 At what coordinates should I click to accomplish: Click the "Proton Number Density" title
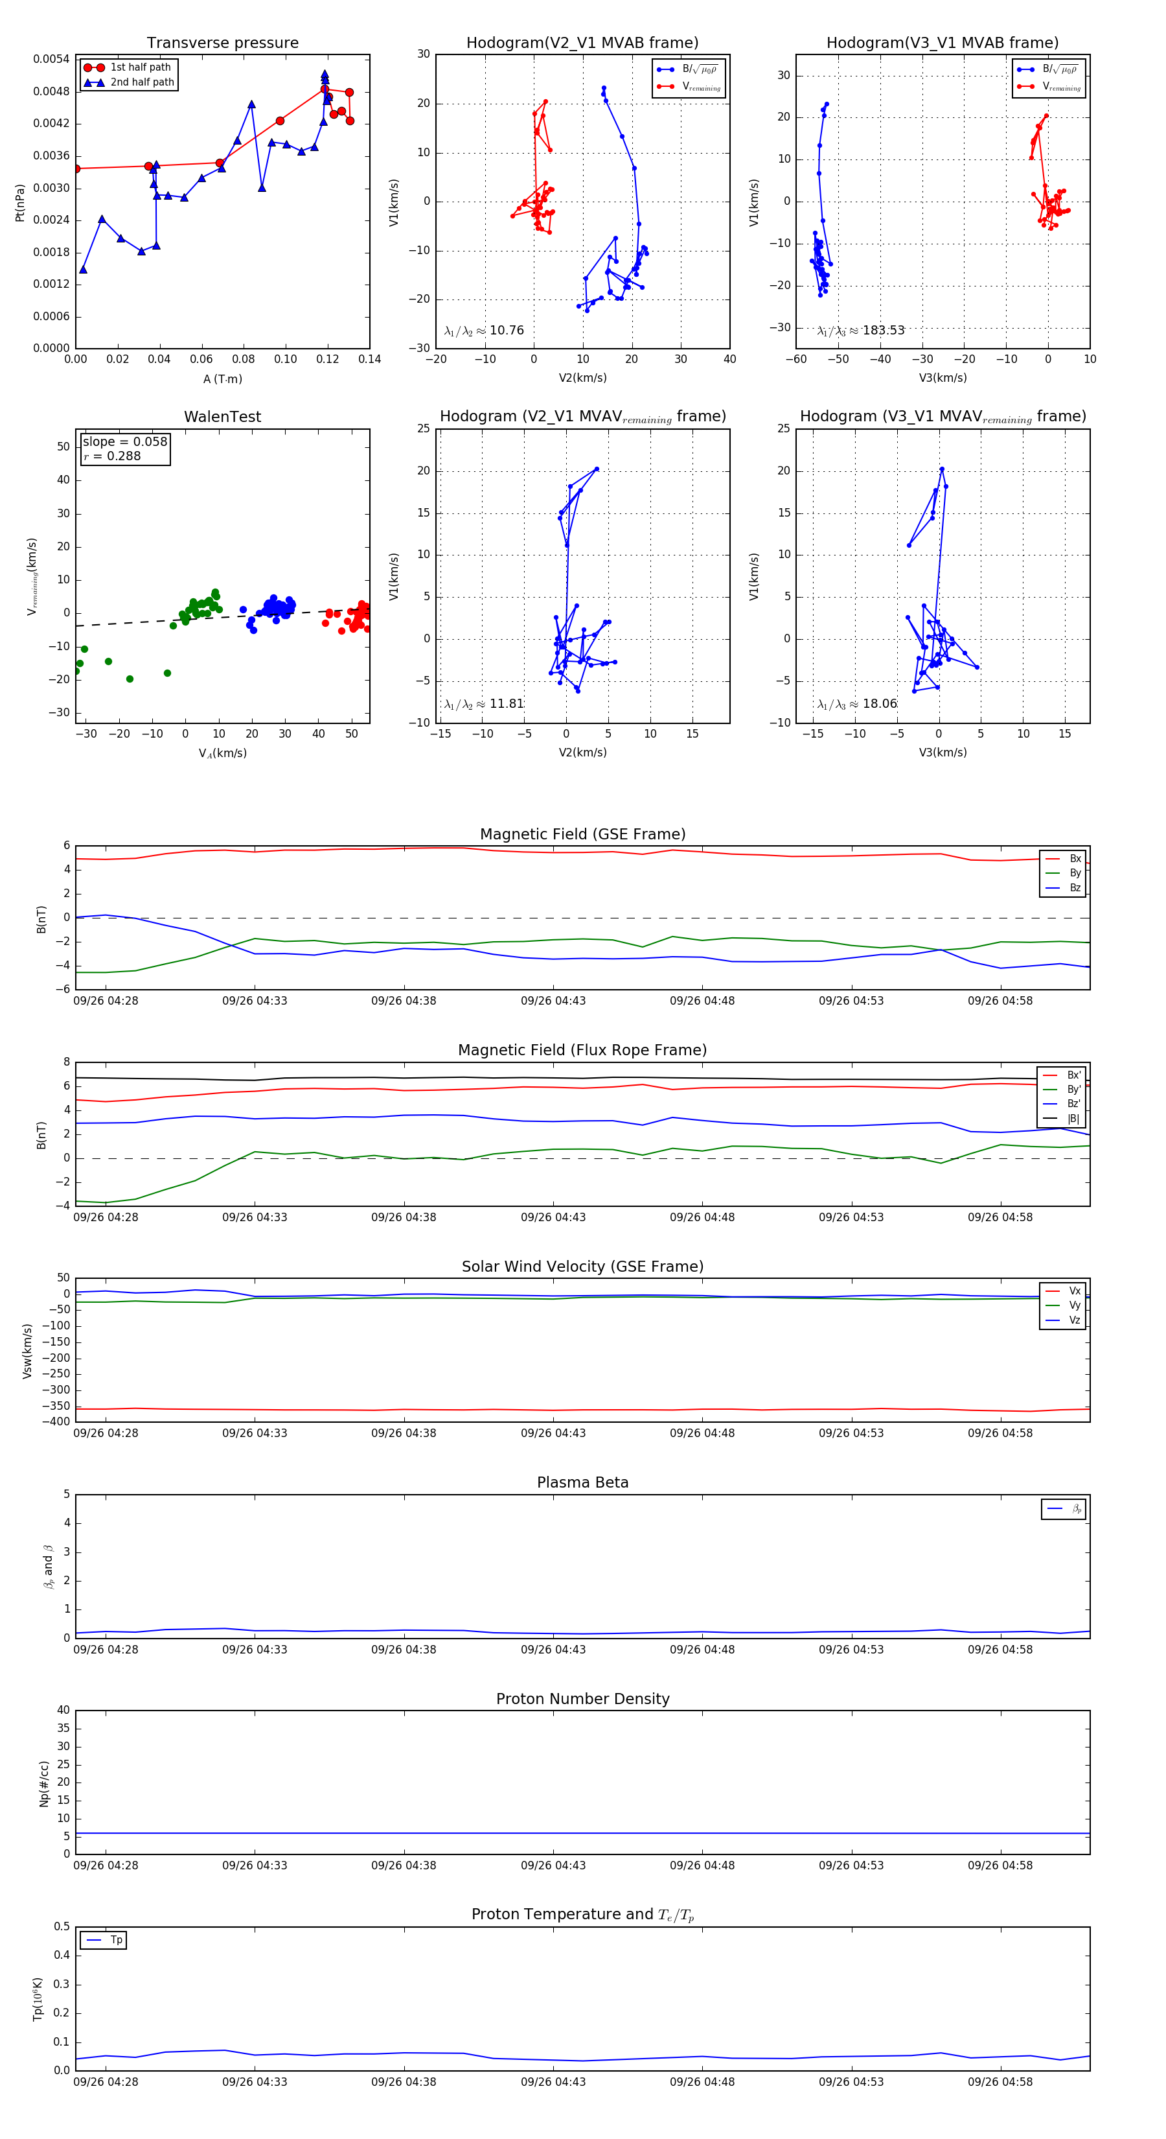[582, 1699]
